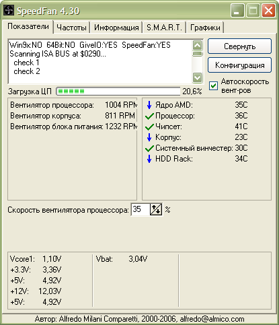Click the Свернуть button
Screen dimensions: 279x325
coord(239,46)
